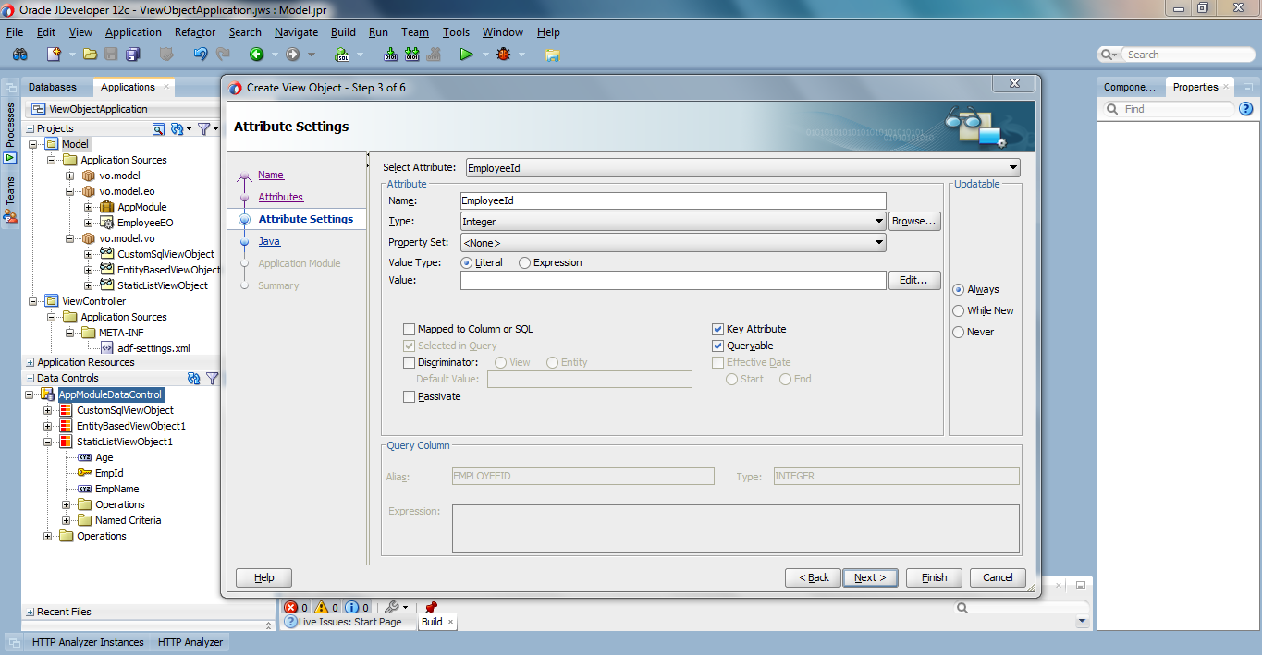Image resolution: width=1262 pixels, height=655 pixels.
Task: Open the Refactor menu
Action: 194,31
